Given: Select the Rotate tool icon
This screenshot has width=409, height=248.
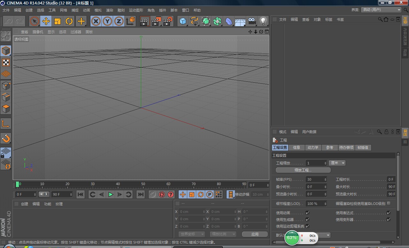Looking at the screenshot, I should point(69,21).
